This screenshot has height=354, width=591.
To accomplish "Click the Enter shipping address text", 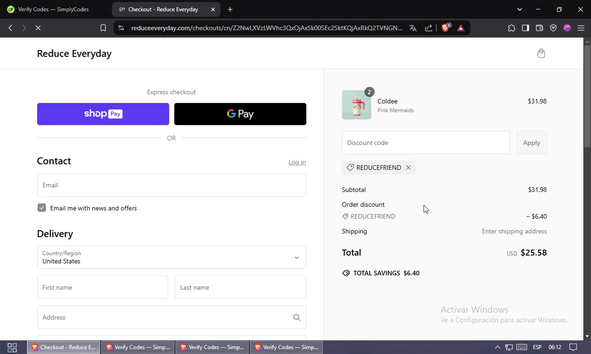I will click(514, 231).
